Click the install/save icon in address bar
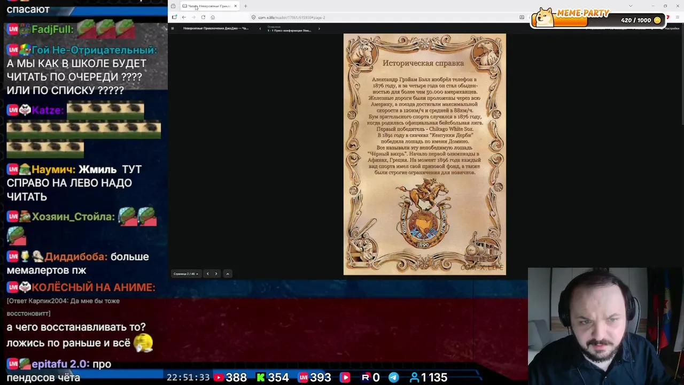The image size is (684, 385). coord(522,17)
